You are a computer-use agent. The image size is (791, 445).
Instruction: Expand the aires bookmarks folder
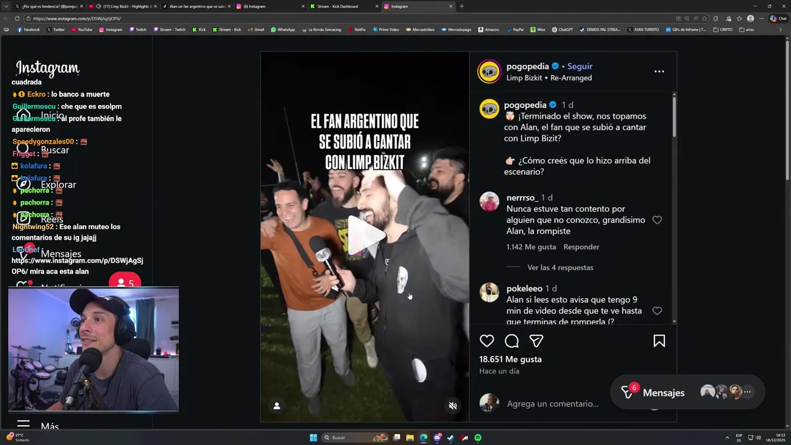pos(747,30)
